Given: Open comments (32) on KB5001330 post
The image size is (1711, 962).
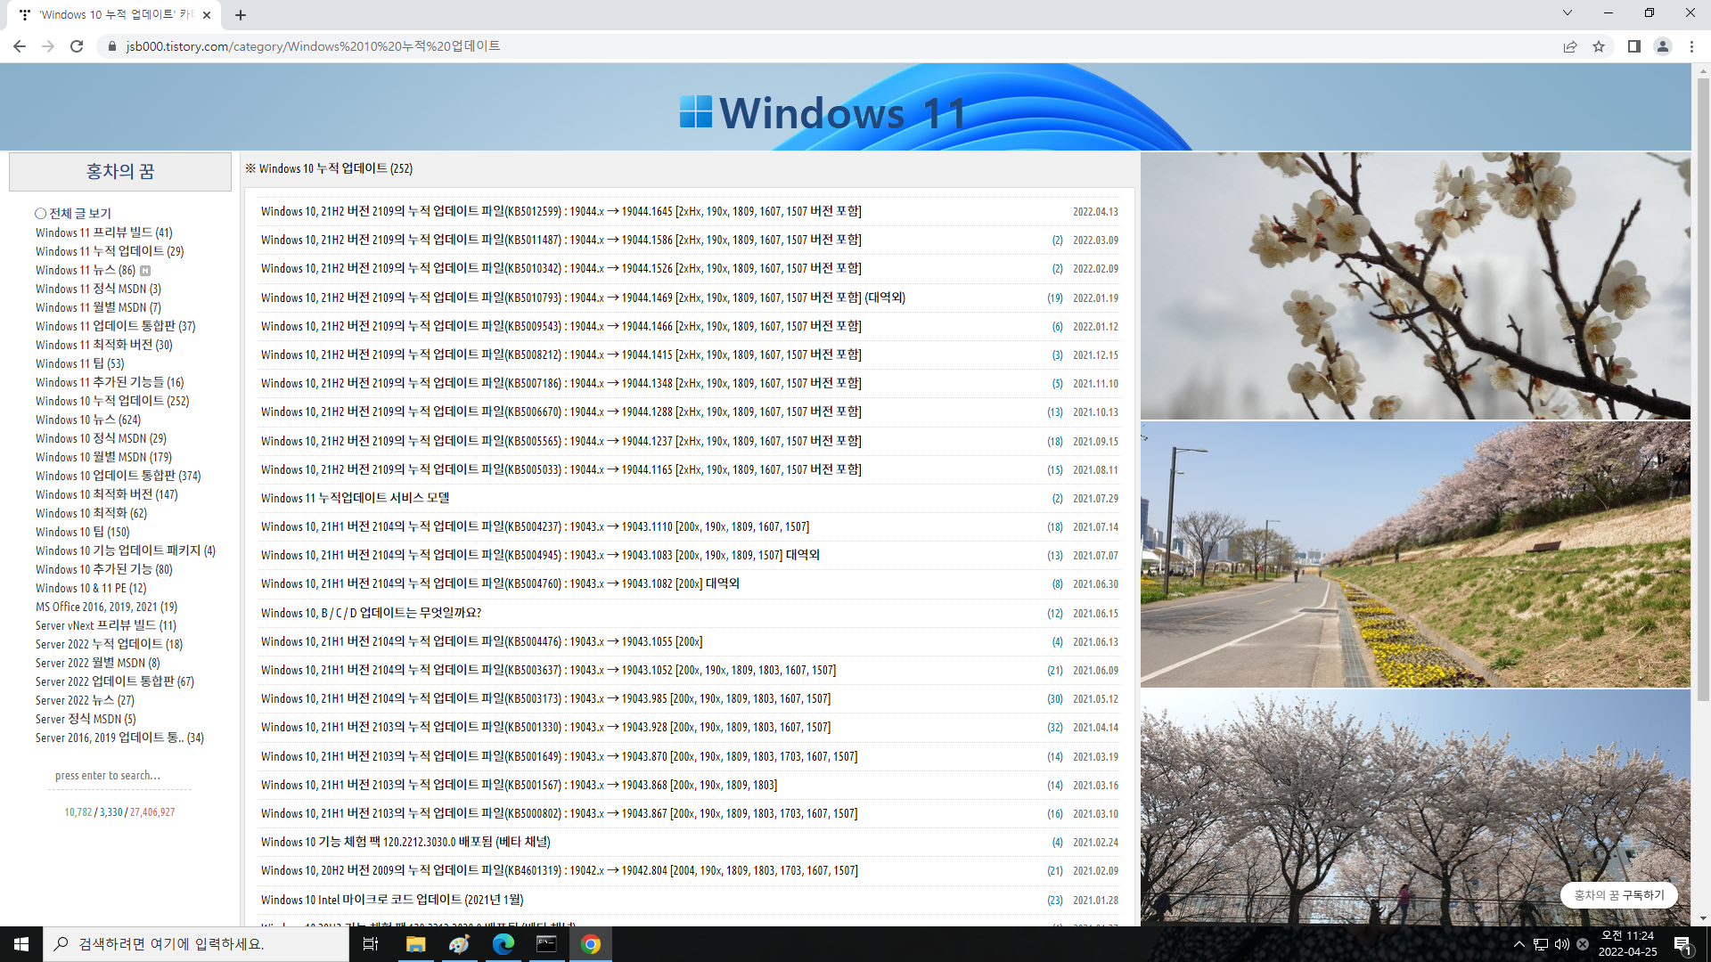Looking at the screenshot, I should (x=1054, y=728).
